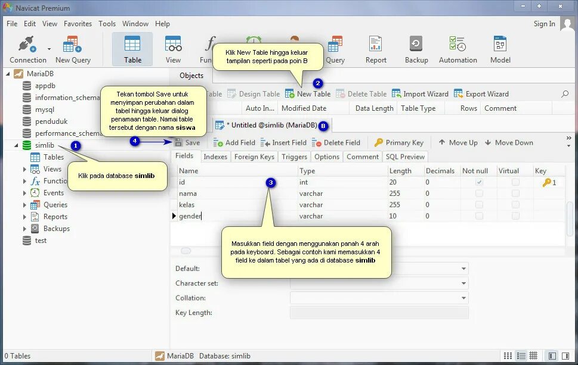Click Move Down in the designer toolbar

pos(509,143)
